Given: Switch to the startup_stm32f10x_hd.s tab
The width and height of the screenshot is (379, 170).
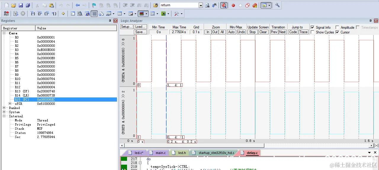Looking at the screenshot, I should click(x=213, y=153).
